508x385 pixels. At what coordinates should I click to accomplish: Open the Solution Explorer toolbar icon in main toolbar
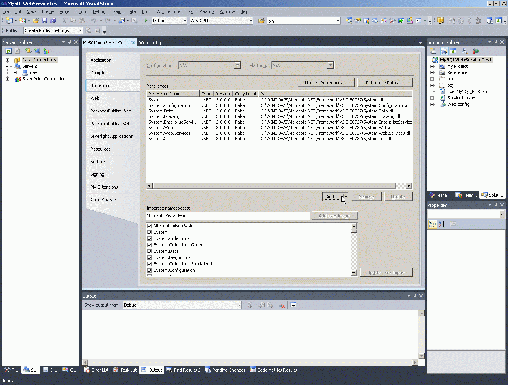(x=349, y=21)
